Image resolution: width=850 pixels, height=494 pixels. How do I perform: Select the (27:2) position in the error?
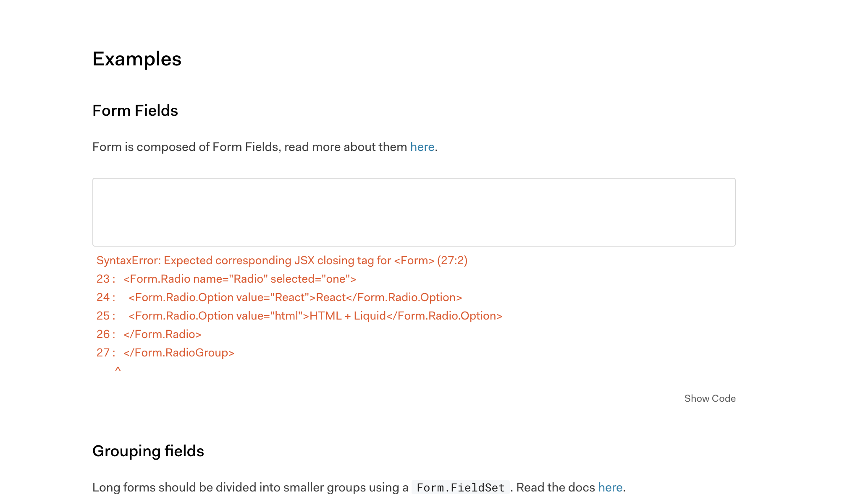(x=452, y=260)
